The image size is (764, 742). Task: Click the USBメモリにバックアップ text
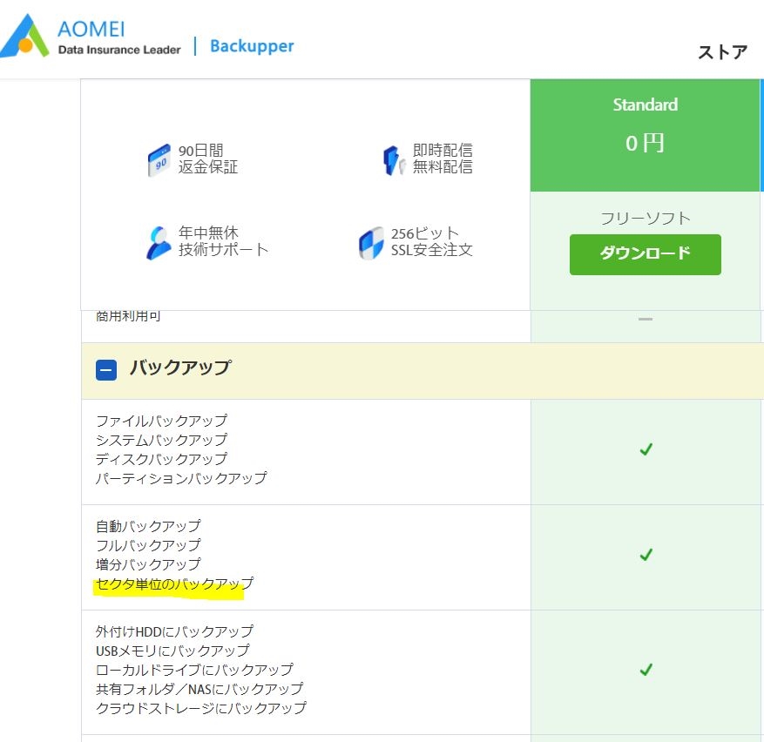pos(173,651)
